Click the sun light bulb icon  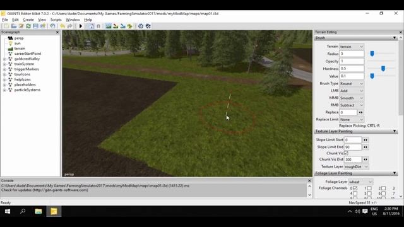click(10, 44)
